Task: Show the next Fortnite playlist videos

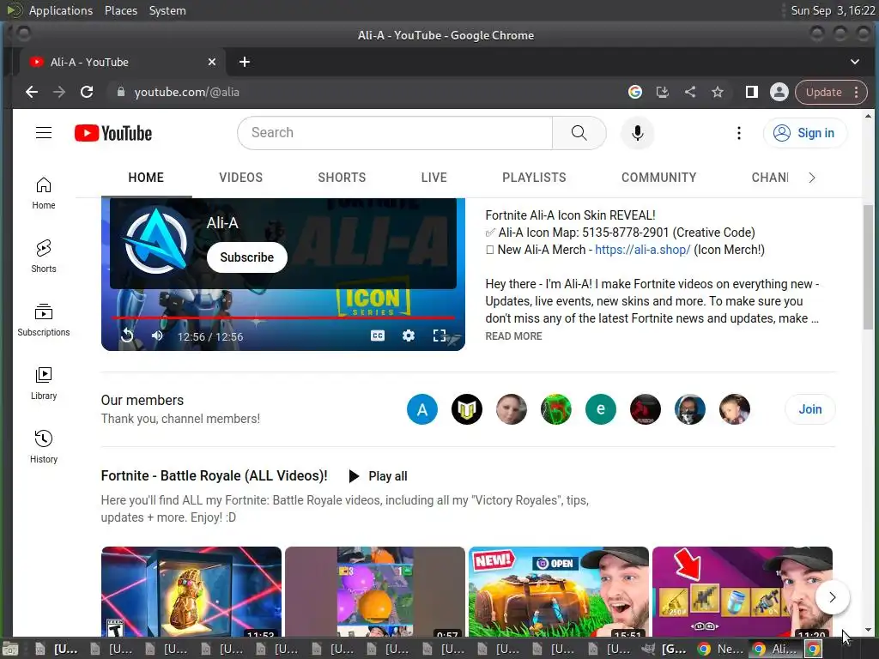Action: [833, 597]
